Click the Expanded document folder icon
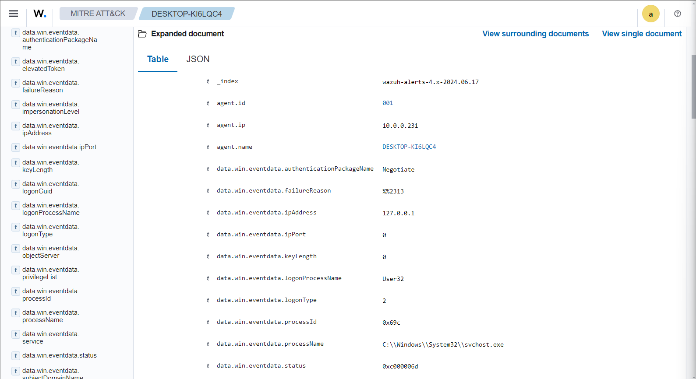The width and height of the screenshot is (696, 379). point(142,34)
